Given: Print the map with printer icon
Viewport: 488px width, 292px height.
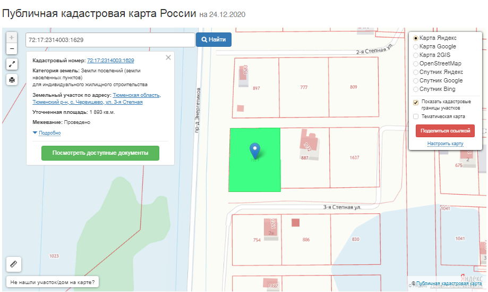Looking at the screenshot, I should pos(12,80).
